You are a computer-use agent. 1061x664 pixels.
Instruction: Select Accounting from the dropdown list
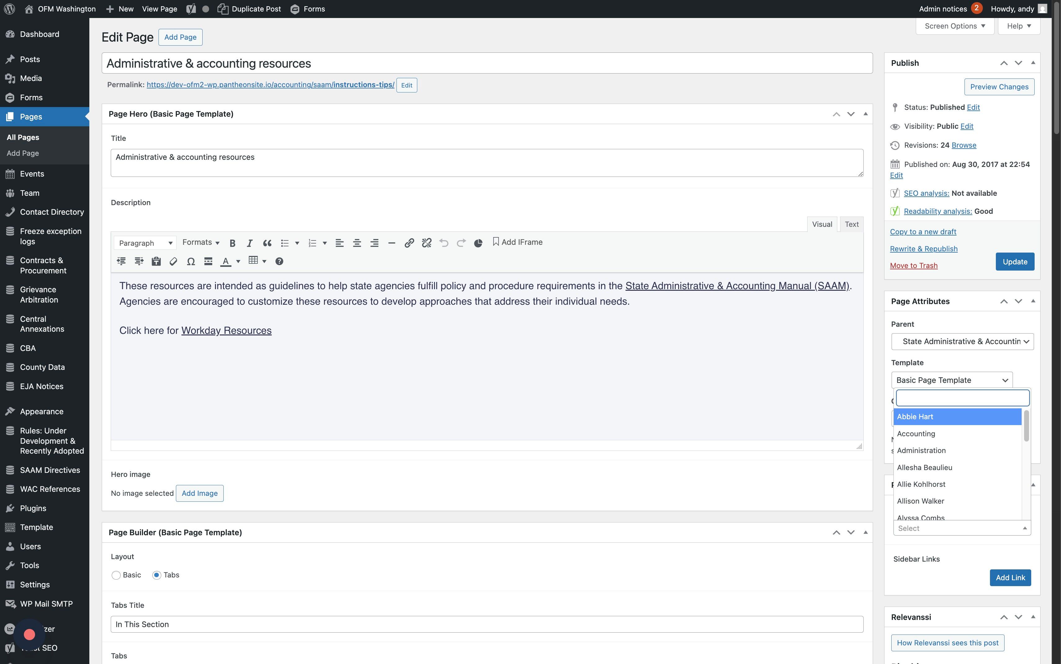(x=916, y=434)
